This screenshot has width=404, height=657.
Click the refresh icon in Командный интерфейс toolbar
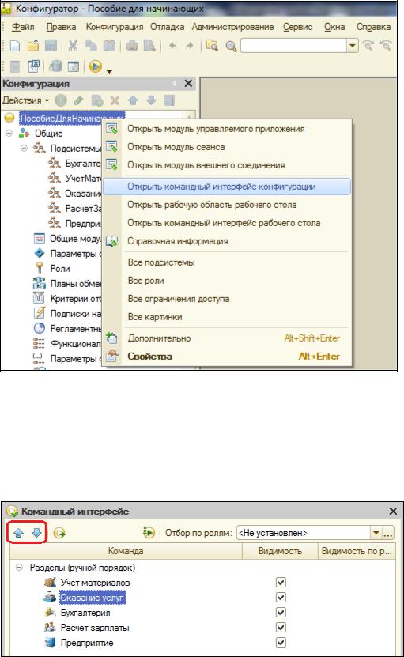coord(59,533)
